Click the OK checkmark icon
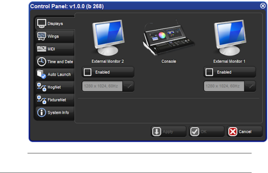This screenshot has width=268, height=173. click(195, 132)
